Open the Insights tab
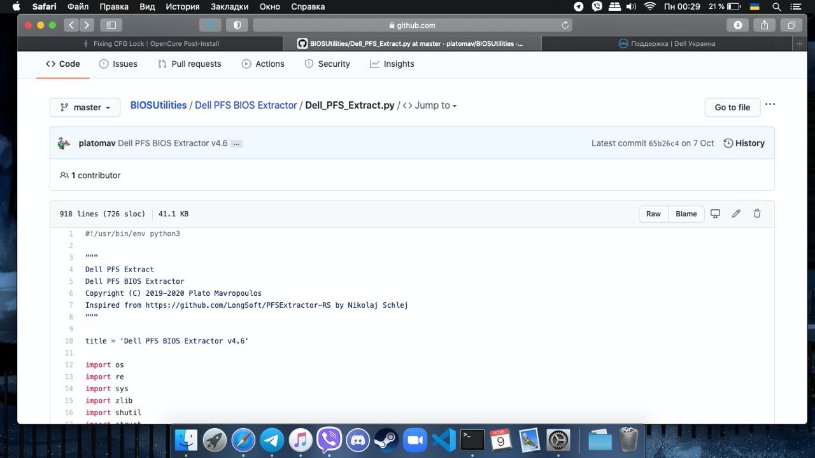 coord(392,64)
